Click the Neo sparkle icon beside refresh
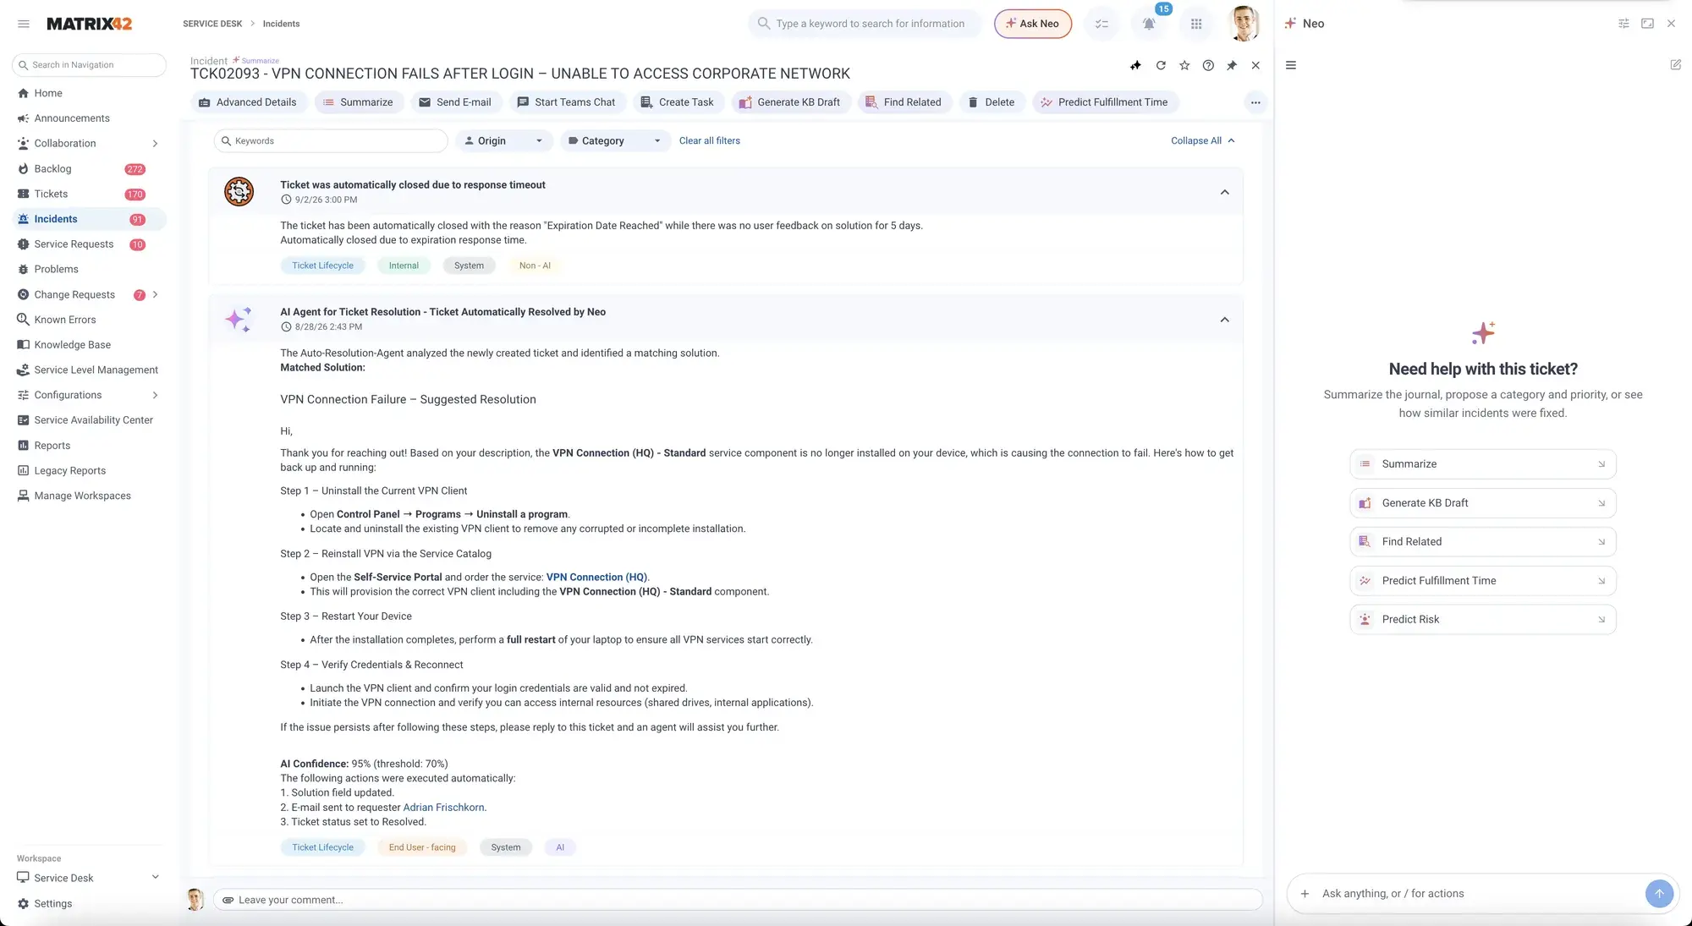This screenshot has height=926, width=1692. (x=1135, y=65)
